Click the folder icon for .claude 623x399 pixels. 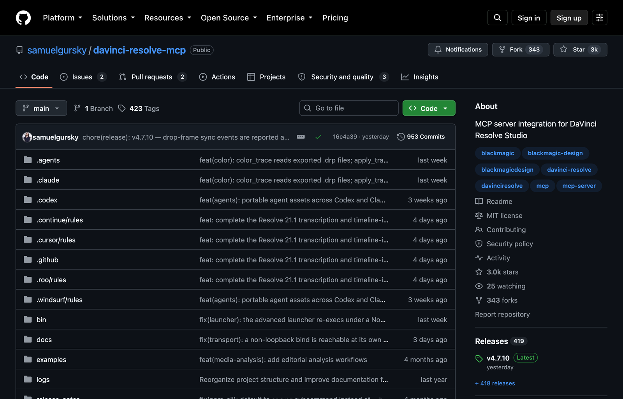pyautogui.click(x=28, y=180)
